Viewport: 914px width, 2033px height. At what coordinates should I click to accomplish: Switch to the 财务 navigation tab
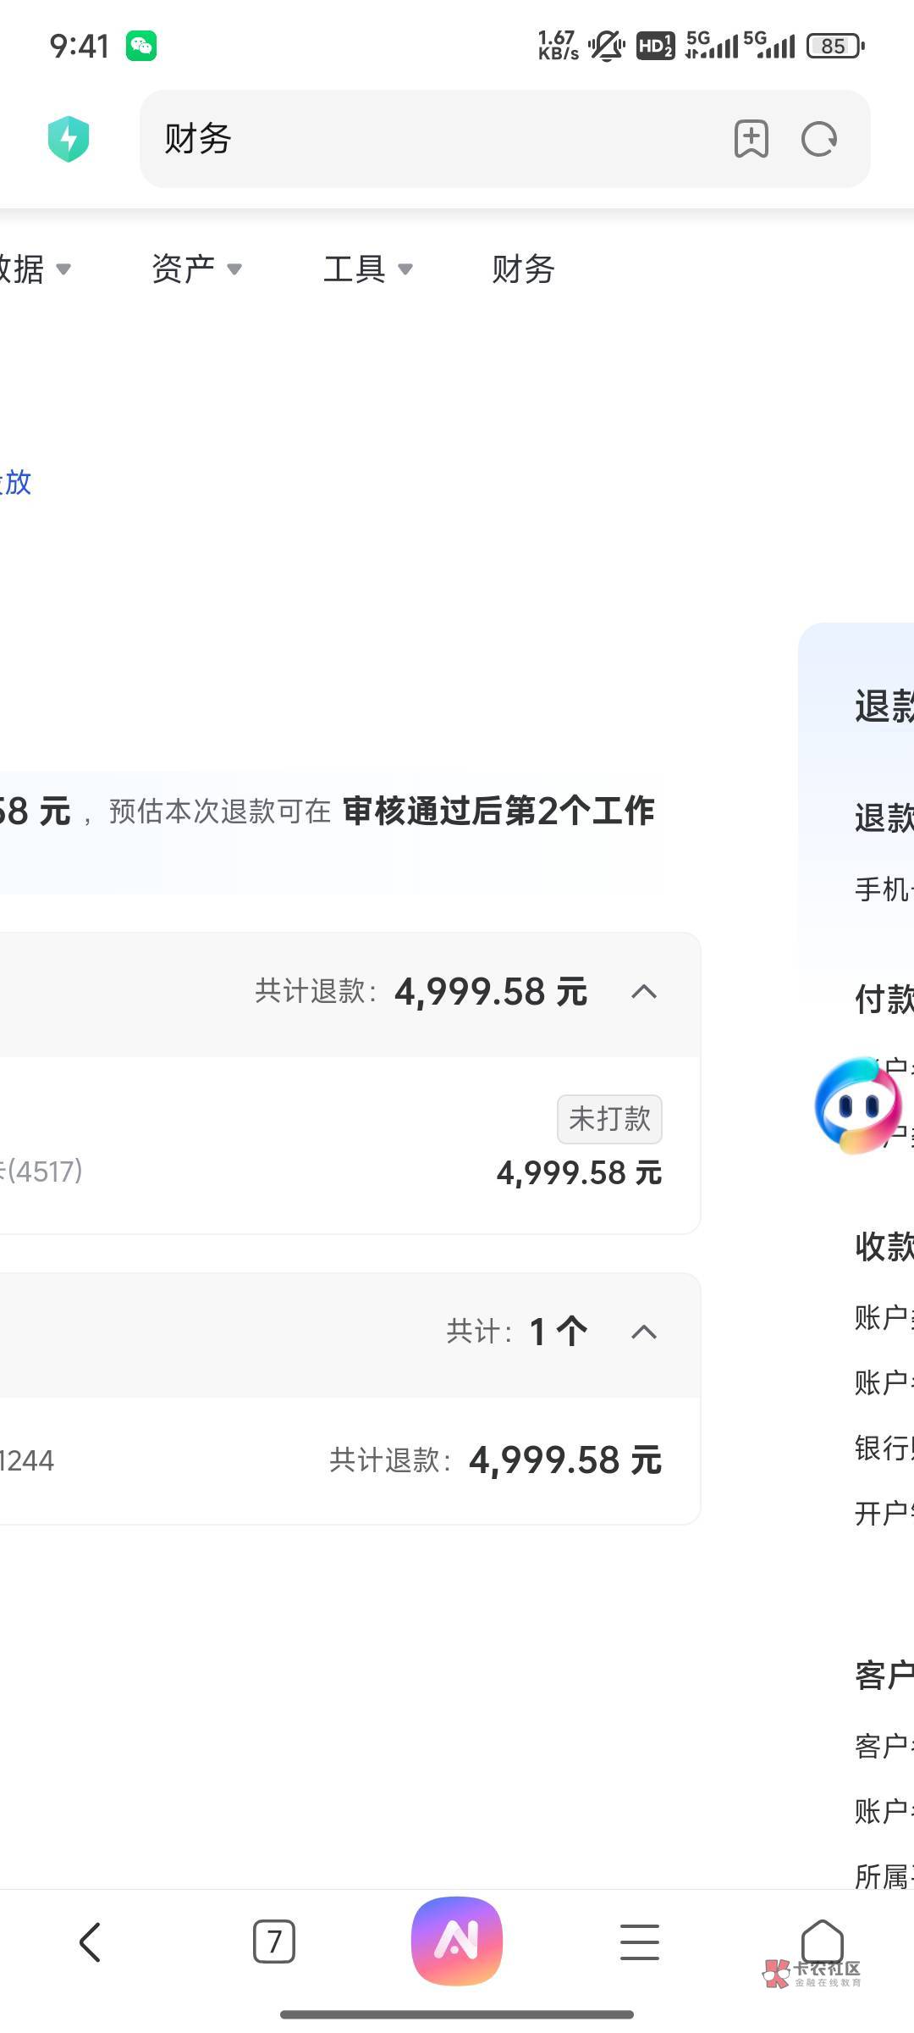[523, 269]
